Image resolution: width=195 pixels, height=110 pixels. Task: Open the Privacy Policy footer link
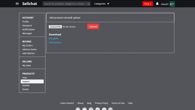click(x=102, y=103)
